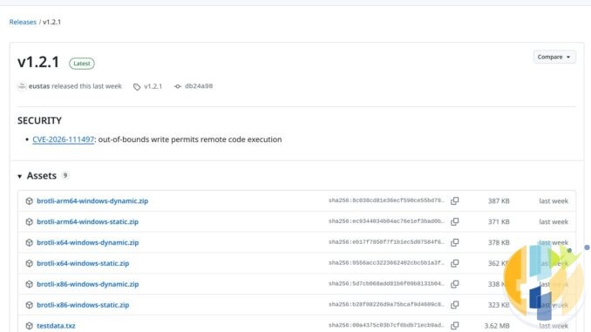Click sha256 hash starting 8c038cd81e
The width and height of the screenshot is (591, 332).
click(386, 200)
